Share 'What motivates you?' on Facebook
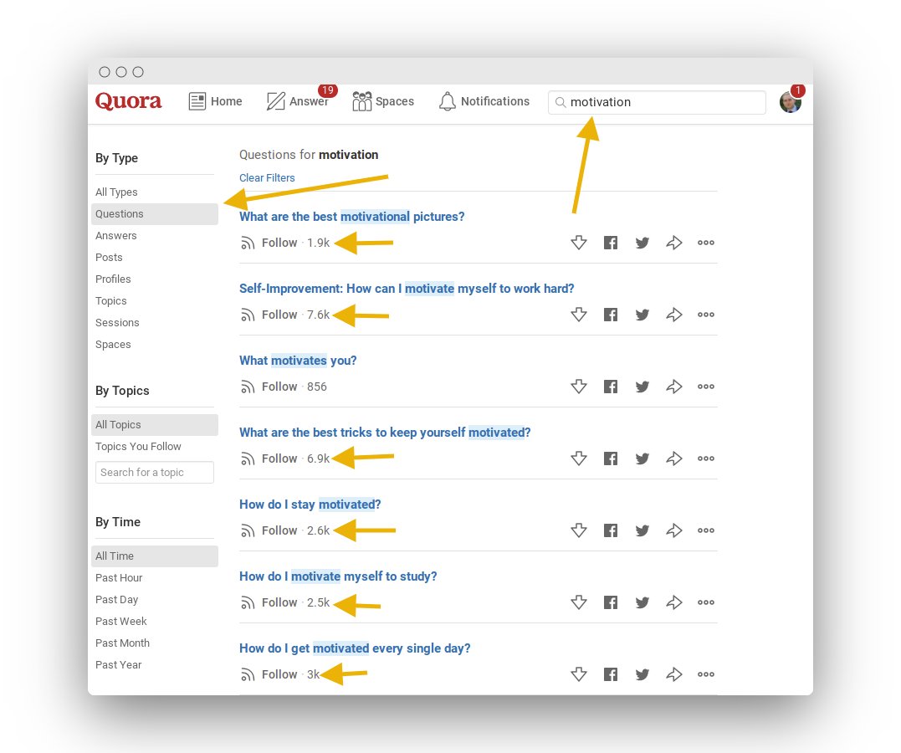The image size is (901, 753). tap(611, 387)
